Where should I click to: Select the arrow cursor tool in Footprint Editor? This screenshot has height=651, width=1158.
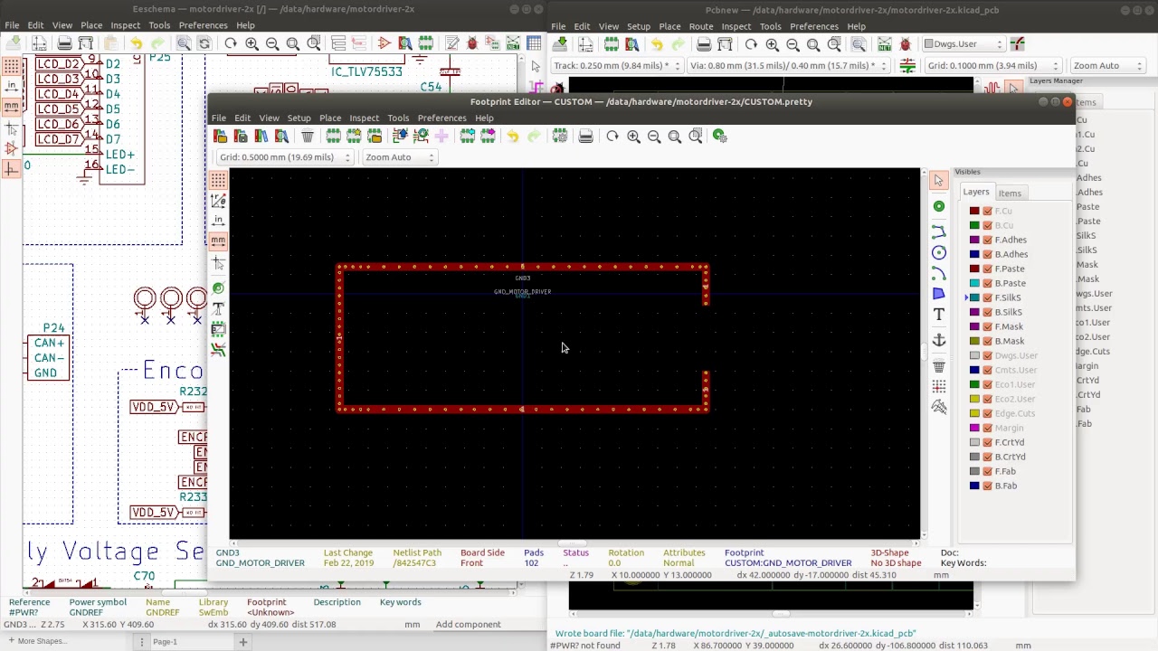click(x=939, y=181)
